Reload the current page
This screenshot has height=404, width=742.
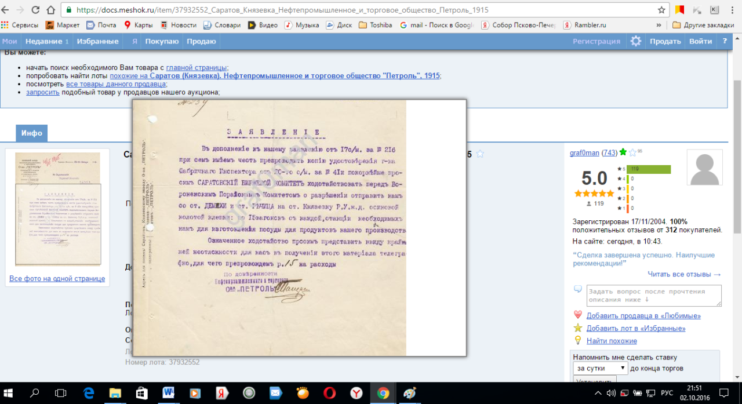[x=35, y=10]
